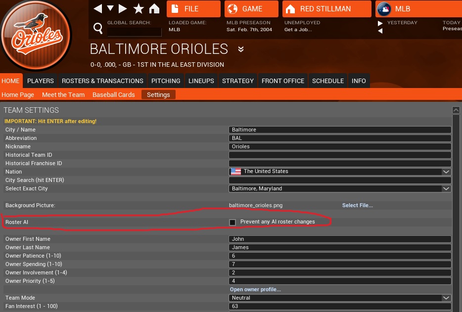Go to the home screen icon
This screenshot has height=312, width=462.
coord(154,8)
